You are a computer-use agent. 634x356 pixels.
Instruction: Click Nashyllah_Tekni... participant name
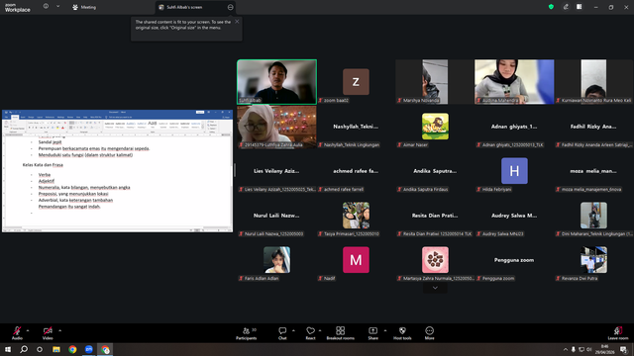point(356,127)
